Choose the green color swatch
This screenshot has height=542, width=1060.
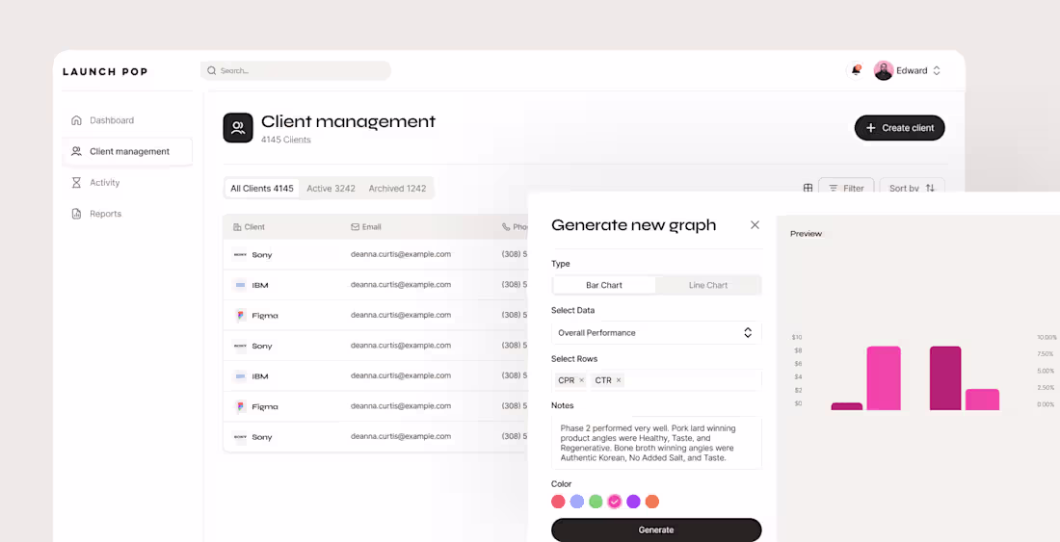pyautogui.click(x=596, y=502)
